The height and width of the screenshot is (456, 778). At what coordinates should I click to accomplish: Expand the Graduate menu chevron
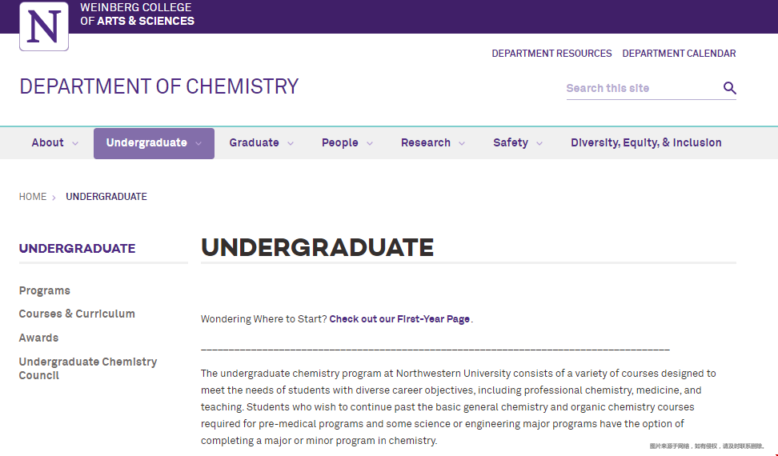[291, 143]
